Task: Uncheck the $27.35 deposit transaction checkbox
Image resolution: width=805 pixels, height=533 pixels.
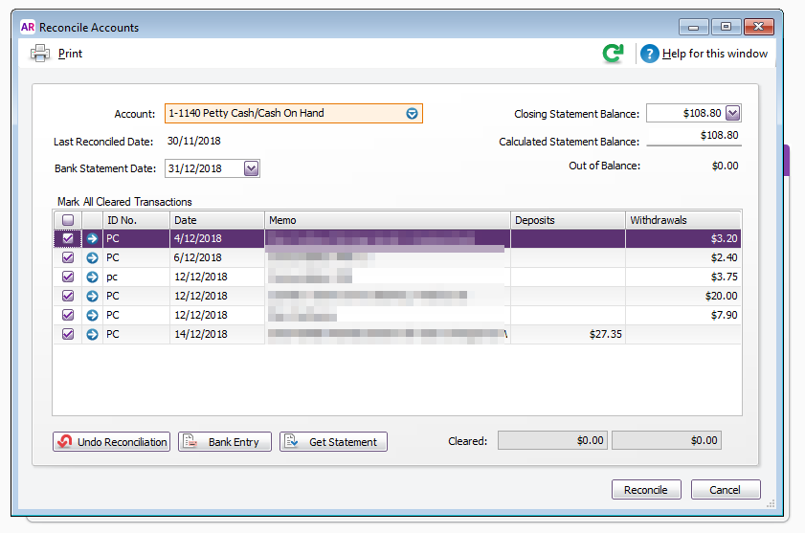Action: 68,334
